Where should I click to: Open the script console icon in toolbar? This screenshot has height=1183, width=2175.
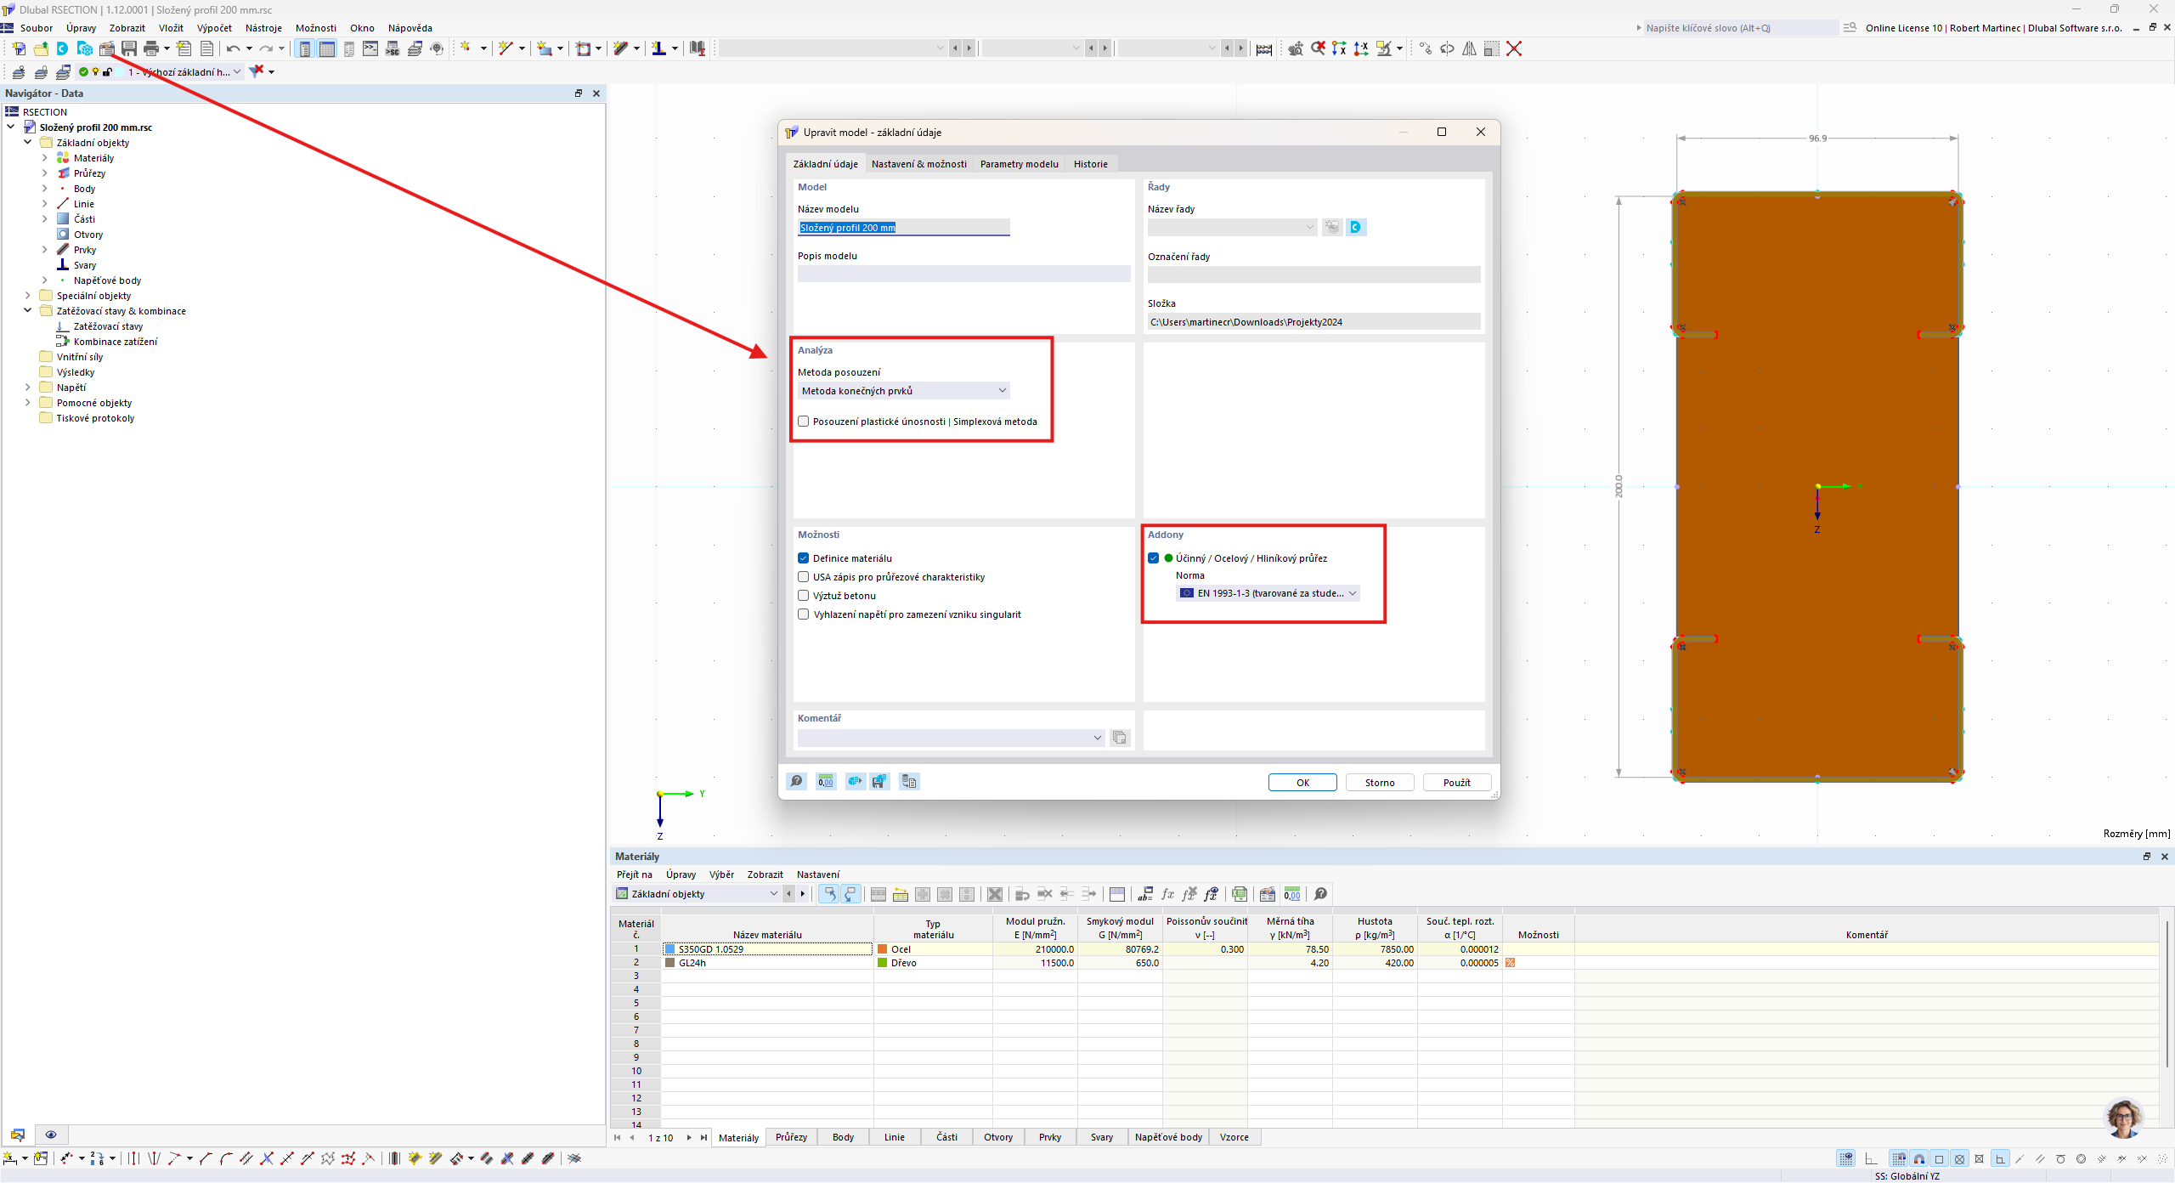(x=370, y=48)
